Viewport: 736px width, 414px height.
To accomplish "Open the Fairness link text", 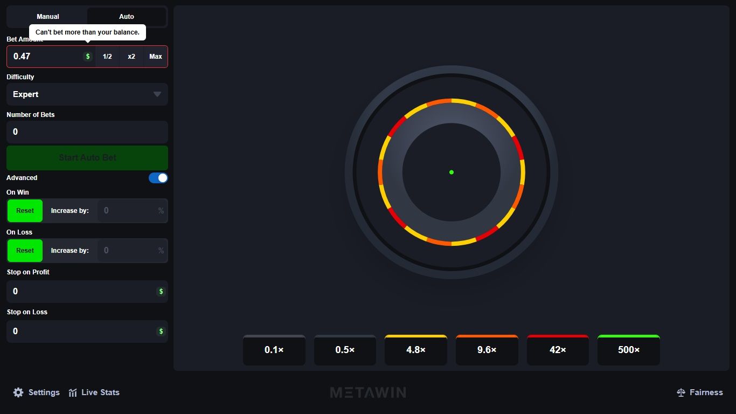I will click(x=706, y=392).
